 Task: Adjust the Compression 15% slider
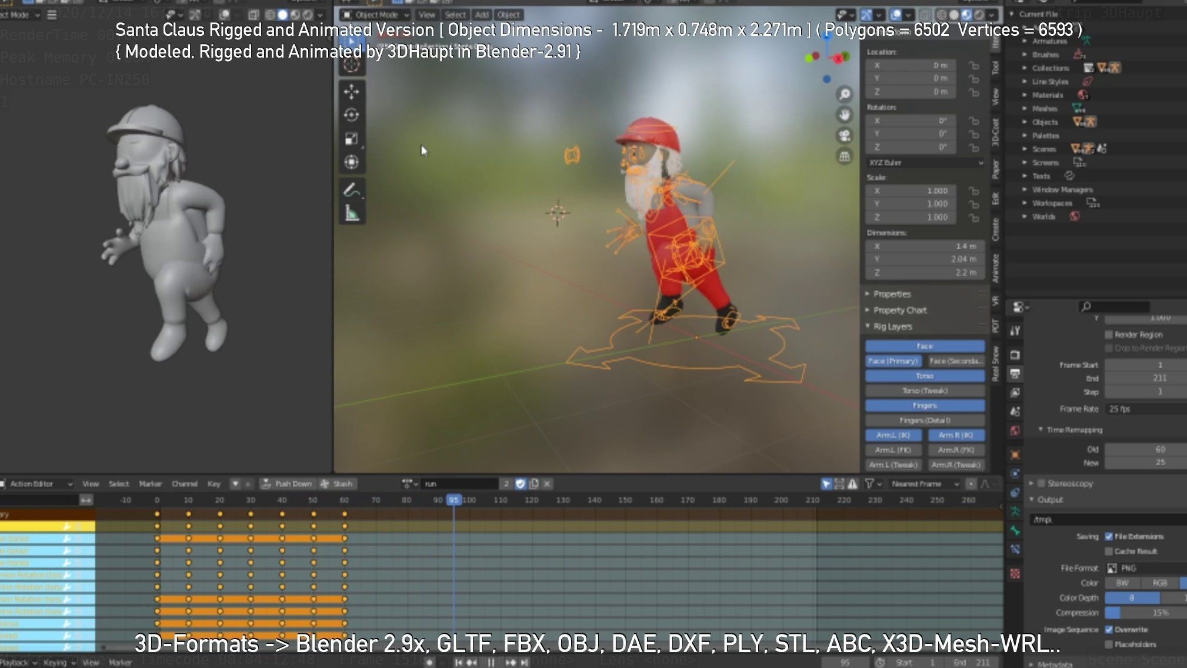(x=1146, y=613)
